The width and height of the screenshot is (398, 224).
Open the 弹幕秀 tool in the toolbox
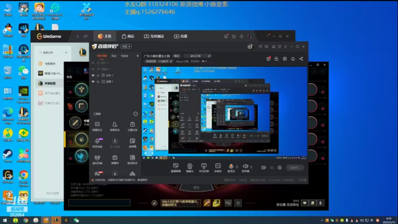pyautogui.click(x=115, y=159)
